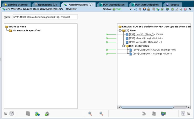Click the share nodes icon next to the Status dropdown
The height and width of the screenshot is (119, 194).
(x=136, y=9)
